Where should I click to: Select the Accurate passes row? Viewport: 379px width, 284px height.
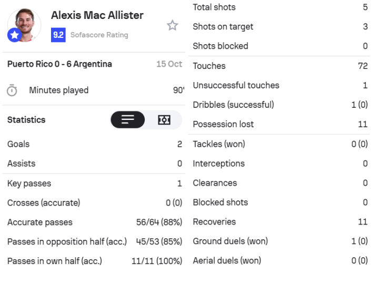[x=94, y=222]
